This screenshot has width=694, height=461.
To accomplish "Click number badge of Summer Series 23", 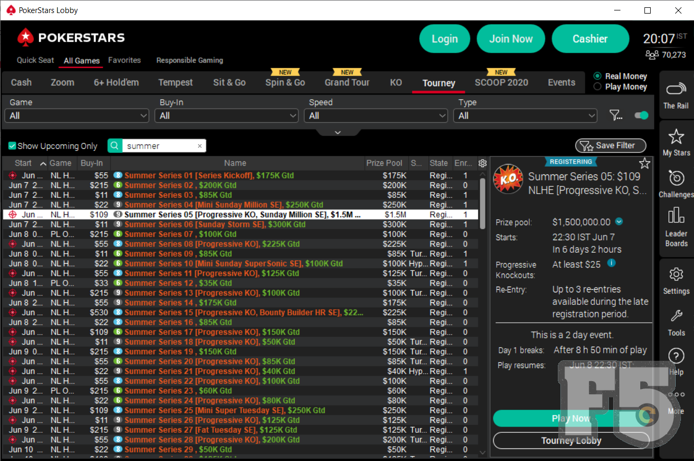I will click(x=118, y=391).
